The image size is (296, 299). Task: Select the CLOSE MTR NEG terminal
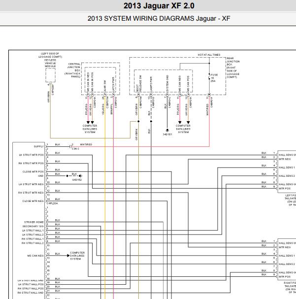tap(33, 201)
